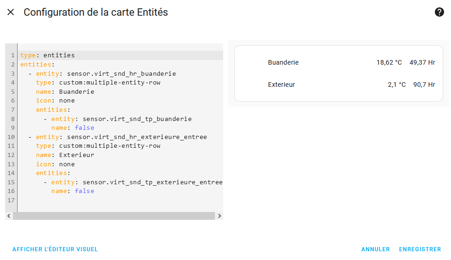Click the 90,7 Hr exterior humidity
451x260 pixels.
[424, 85]
